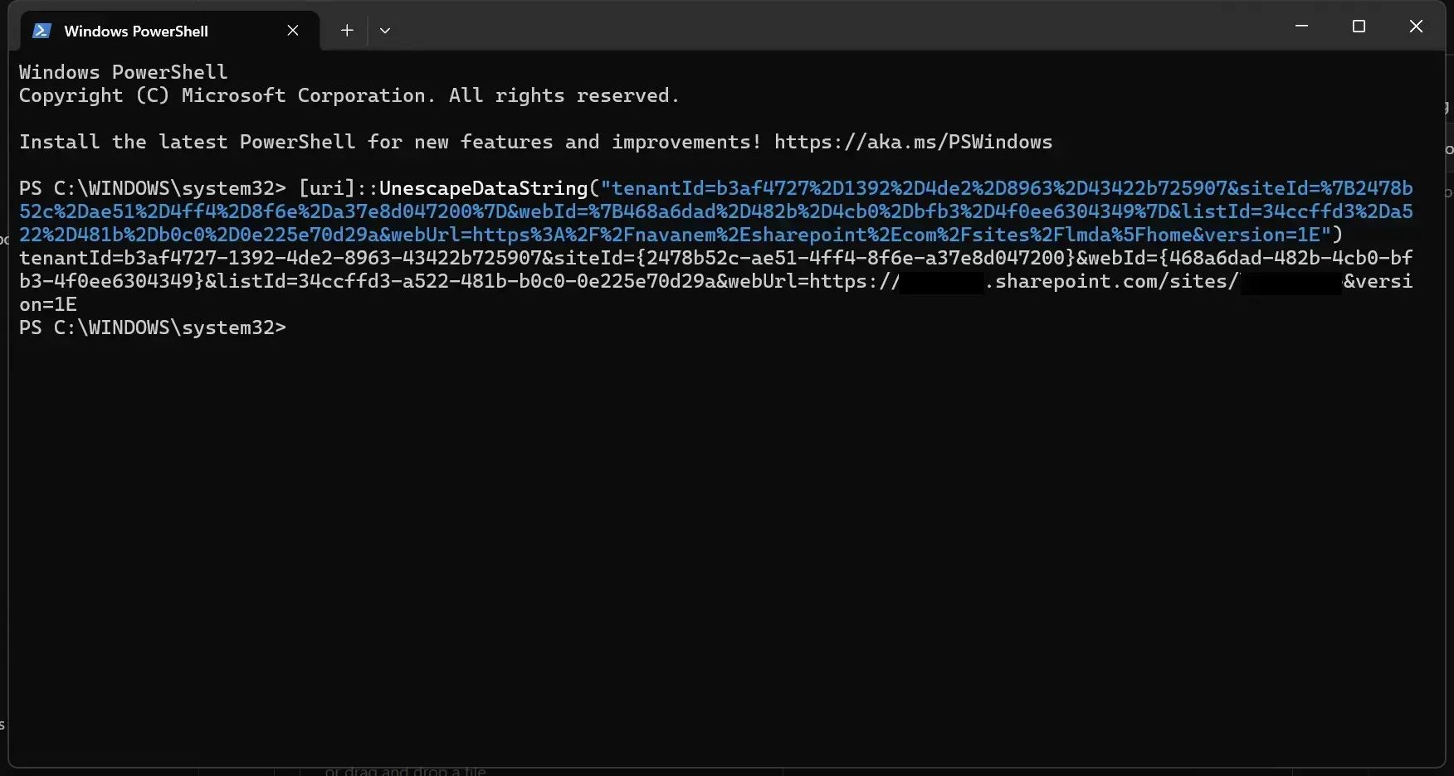The height and width of the screenshot is (776, 1454).
Task: Click the last PS C:\WINDOWS\system32> prompt
Action: point(153,327)
